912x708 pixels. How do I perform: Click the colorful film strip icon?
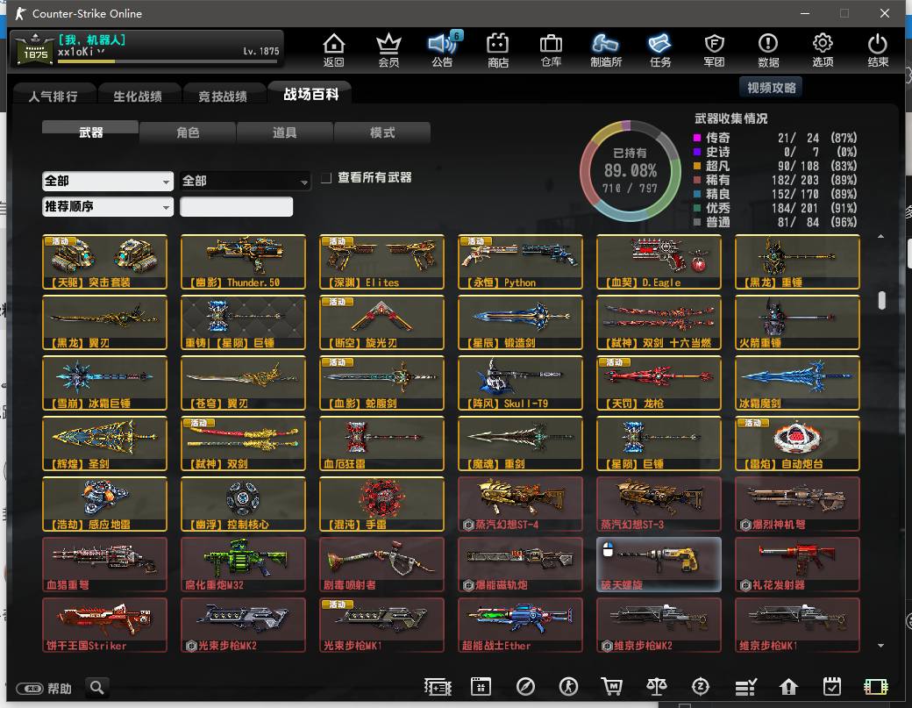875,687
